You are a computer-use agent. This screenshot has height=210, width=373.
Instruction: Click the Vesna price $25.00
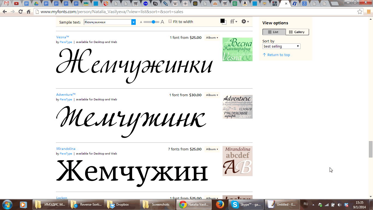point(196,38)
